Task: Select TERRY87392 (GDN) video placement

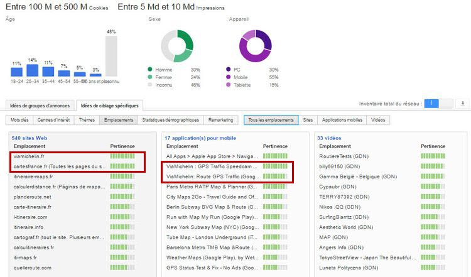Action: 345,197
